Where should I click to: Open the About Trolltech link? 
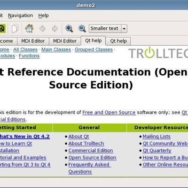pyautogui.click(x=86, y=143)
